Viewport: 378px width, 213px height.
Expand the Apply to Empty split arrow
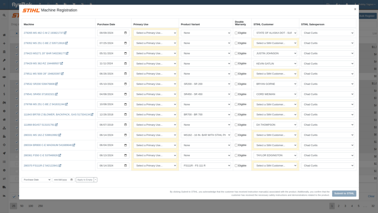(96, 180)
